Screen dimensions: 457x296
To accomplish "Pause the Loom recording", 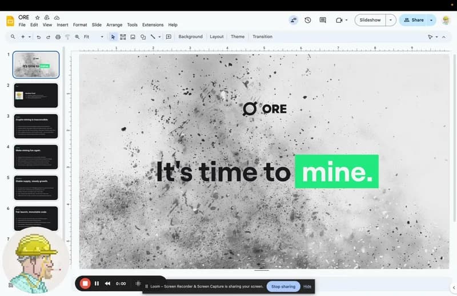I will point(97,283).
